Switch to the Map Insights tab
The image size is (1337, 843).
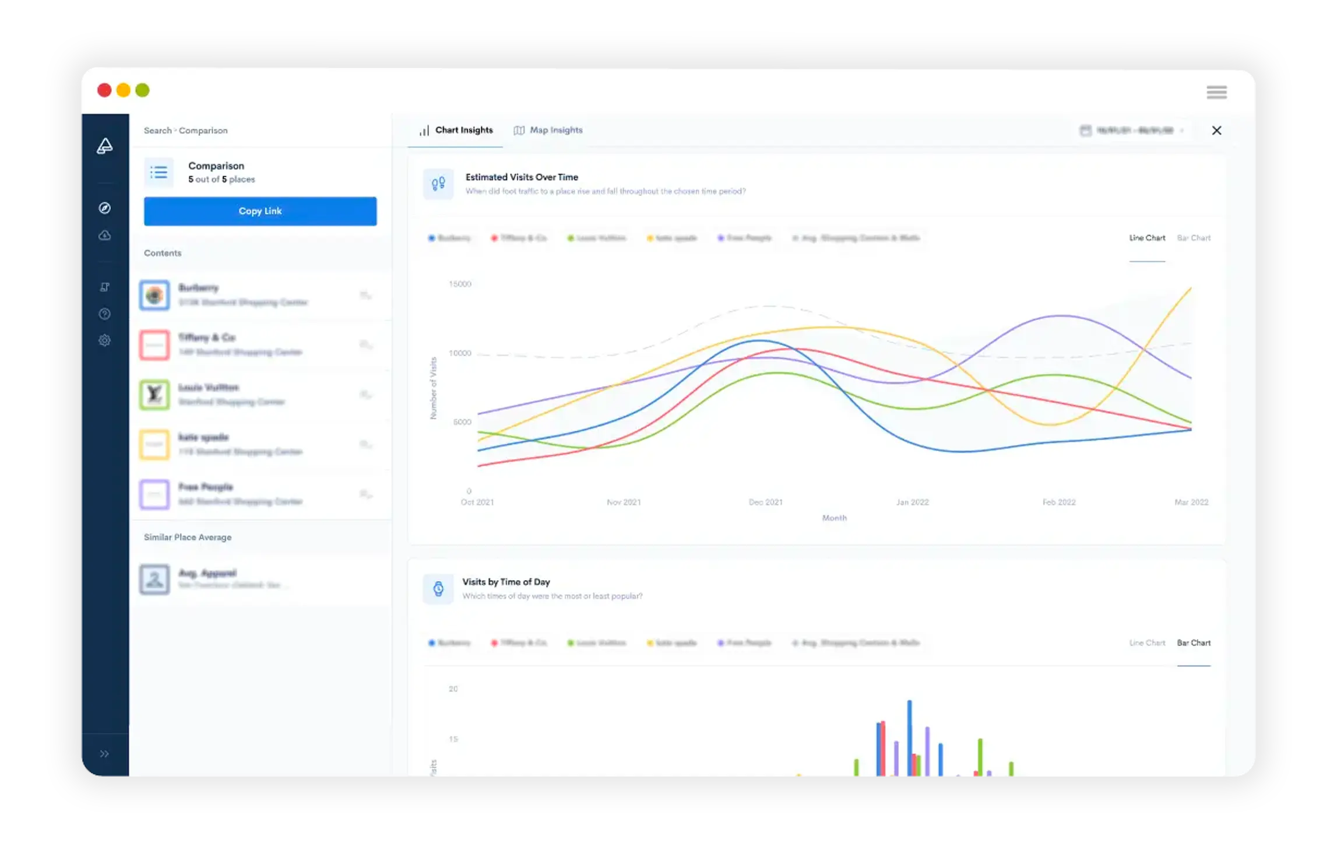point(548,130)
